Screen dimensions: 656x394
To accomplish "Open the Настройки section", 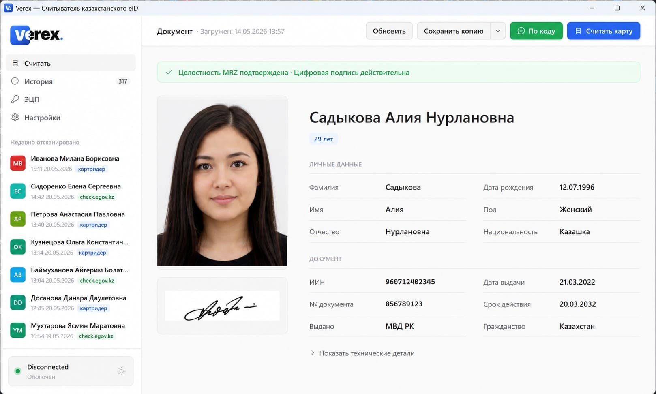I will click(x=71, y=117).
